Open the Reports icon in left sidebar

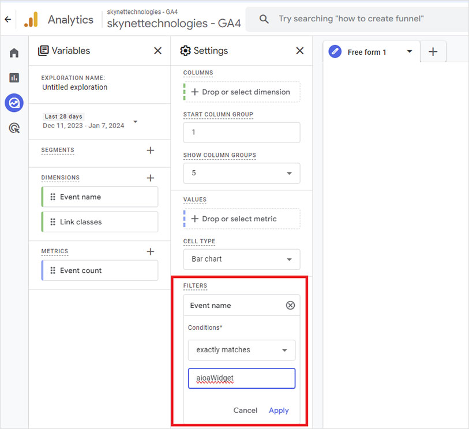point(14,78)
